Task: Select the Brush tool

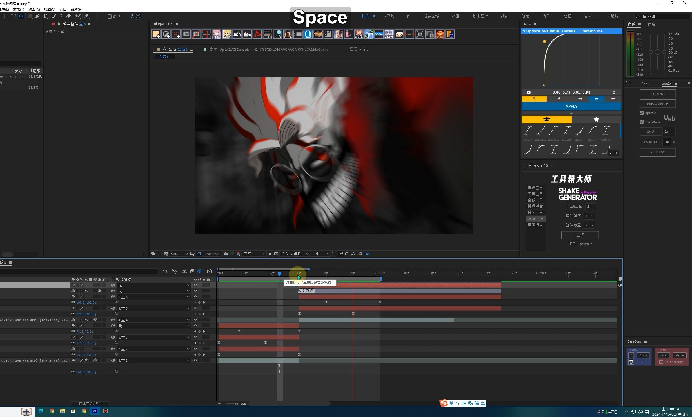Action: pos(54,16)
